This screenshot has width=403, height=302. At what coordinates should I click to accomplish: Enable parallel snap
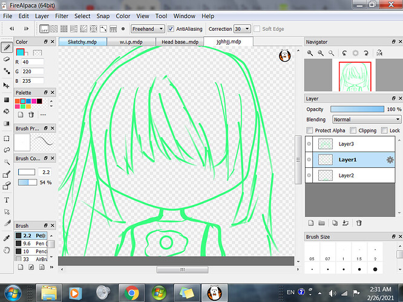pyautogui.click(x=54, y=29)
